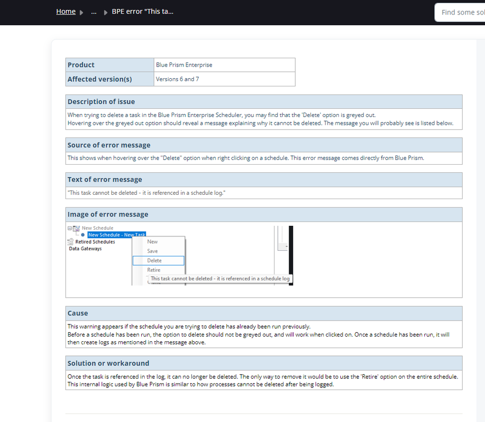Click the 'Text of error message' heading
Screen dimensions: 485x422
pyautogui.click(x=105, y=180)
